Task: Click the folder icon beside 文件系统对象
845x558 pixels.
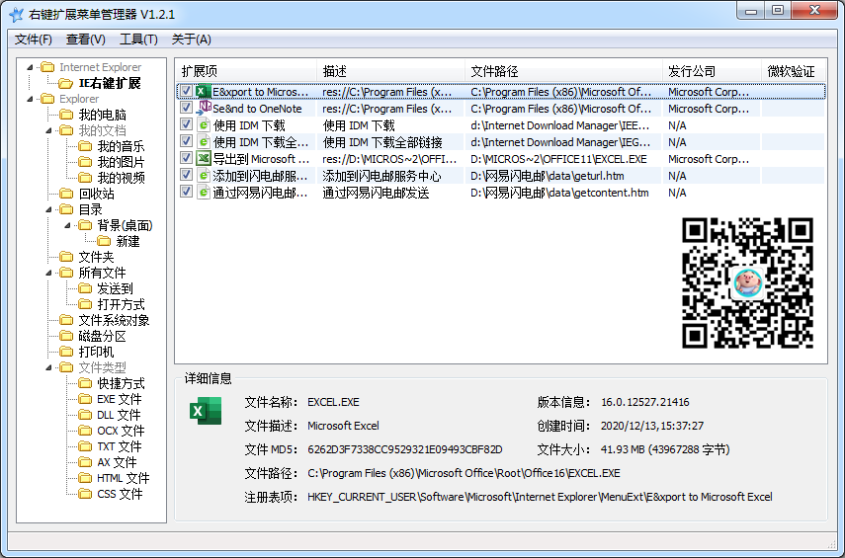Action: 66,320
